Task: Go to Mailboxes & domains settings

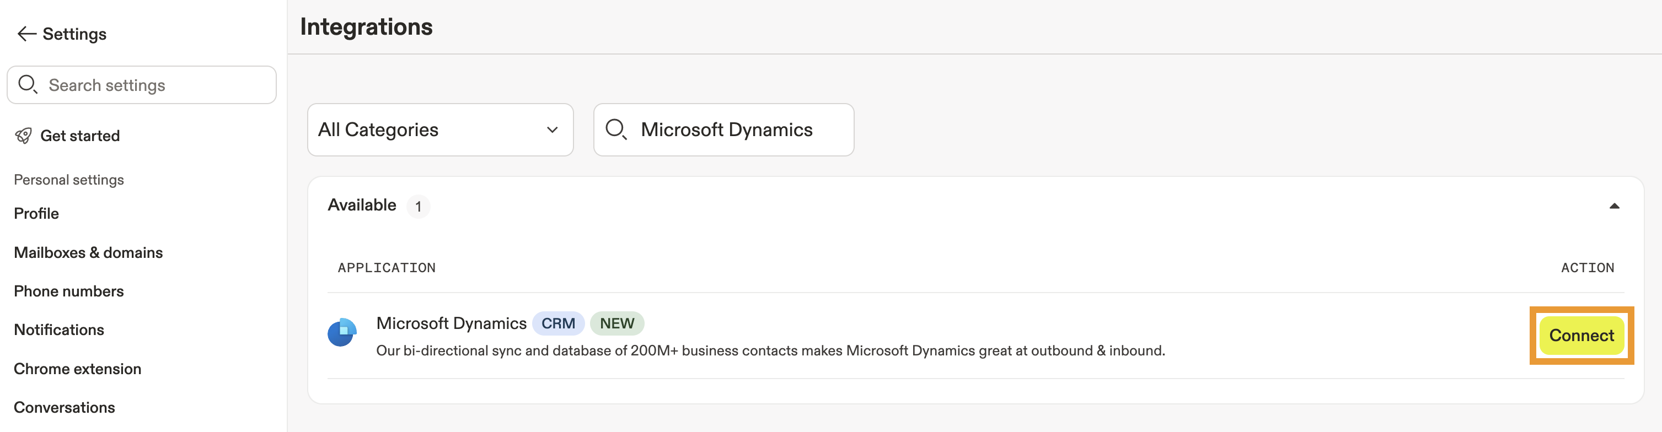Action: tap(88, 253)
